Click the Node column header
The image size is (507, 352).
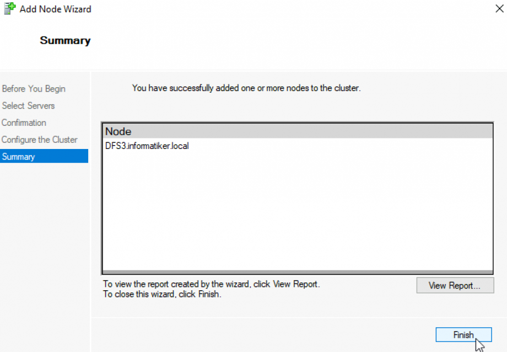pos(120,131)
